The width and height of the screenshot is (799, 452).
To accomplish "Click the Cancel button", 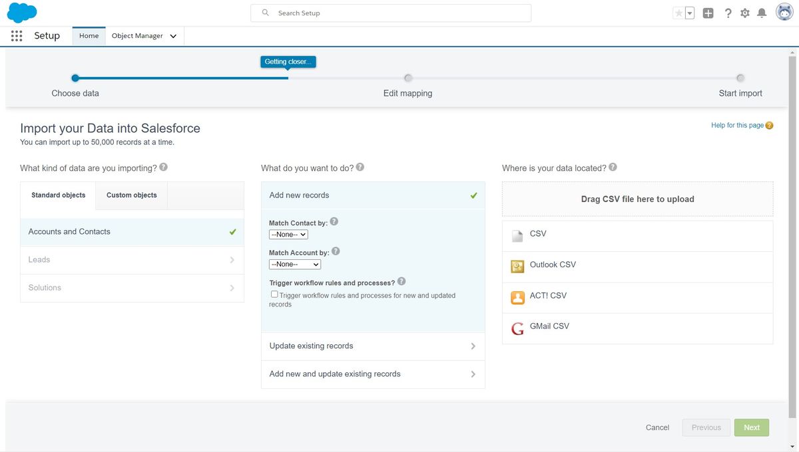I will click(x=657, y=427).
